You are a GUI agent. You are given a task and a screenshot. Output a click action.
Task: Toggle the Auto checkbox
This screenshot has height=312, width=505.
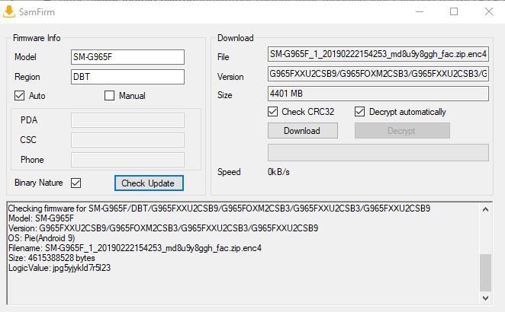click(x=19, y=95)
